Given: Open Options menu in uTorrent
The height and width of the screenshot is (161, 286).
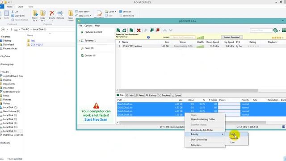Looking at the screenshot, I should 88,26.
